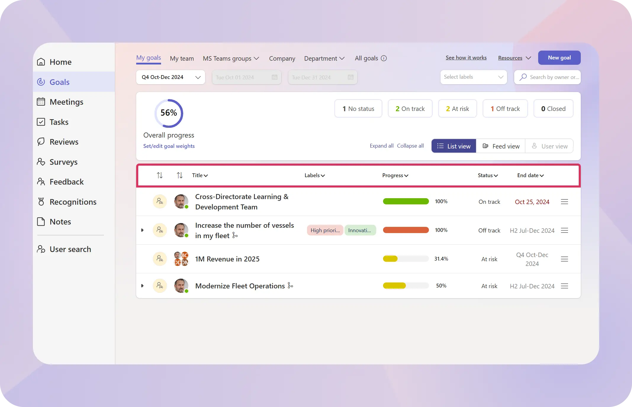Click Collapse all
The image size is (632, 407).
pos(410,146)
